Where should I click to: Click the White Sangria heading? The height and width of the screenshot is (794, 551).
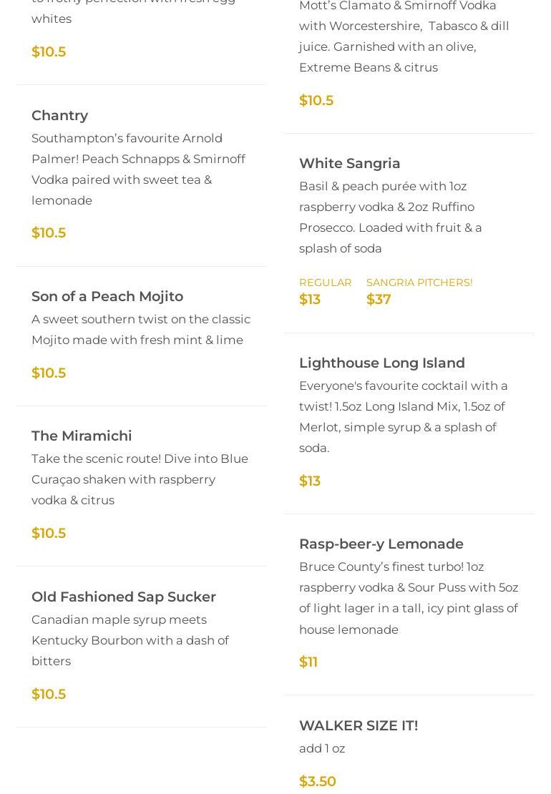(349, 163)
